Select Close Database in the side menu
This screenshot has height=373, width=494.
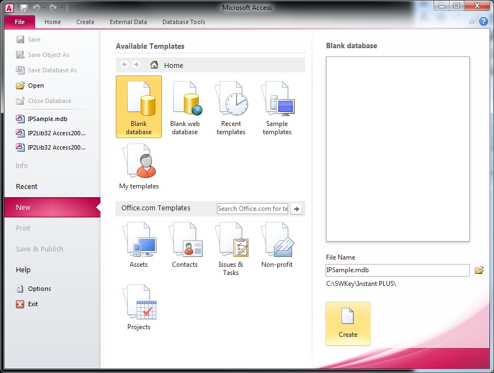[43, 101]
